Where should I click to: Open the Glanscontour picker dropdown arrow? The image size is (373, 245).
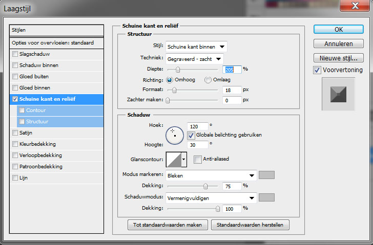(x=183, y=160)
